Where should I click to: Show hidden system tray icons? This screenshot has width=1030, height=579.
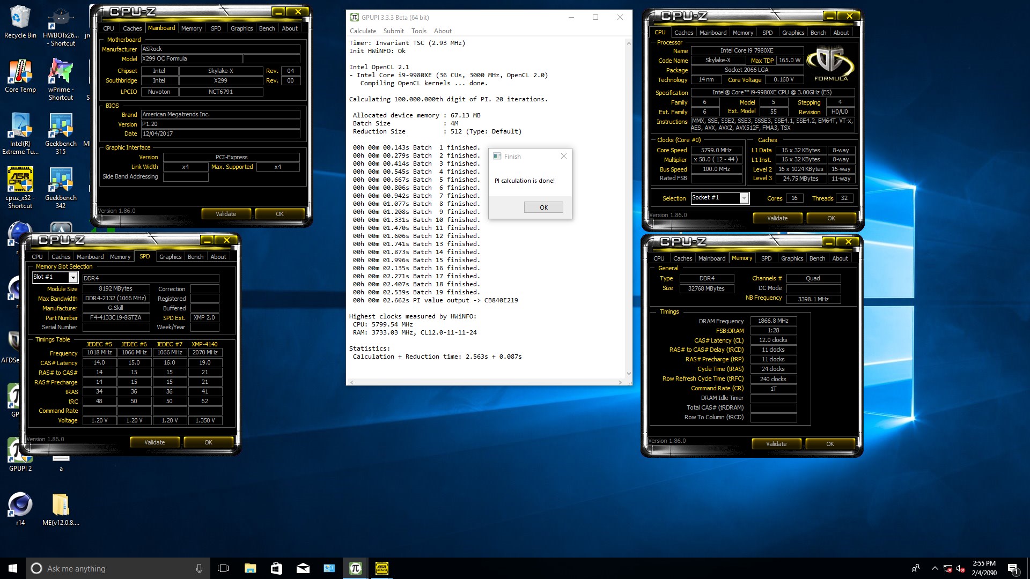pyautogui.click(x=935, y=568)
